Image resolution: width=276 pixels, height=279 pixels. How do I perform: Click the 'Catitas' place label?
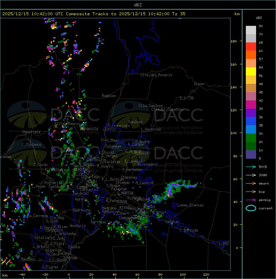(x=172, y=222)
